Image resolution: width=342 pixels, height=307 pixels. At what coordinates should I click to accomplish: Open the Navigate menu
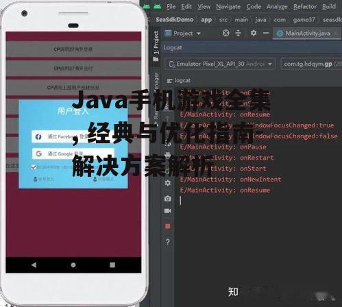coord(228,7)
